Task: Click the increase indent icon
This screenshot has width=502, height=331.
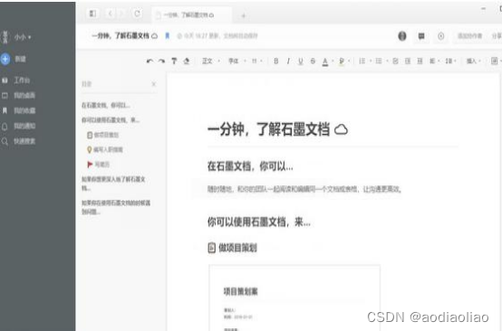Action: (x=420, y=61)
